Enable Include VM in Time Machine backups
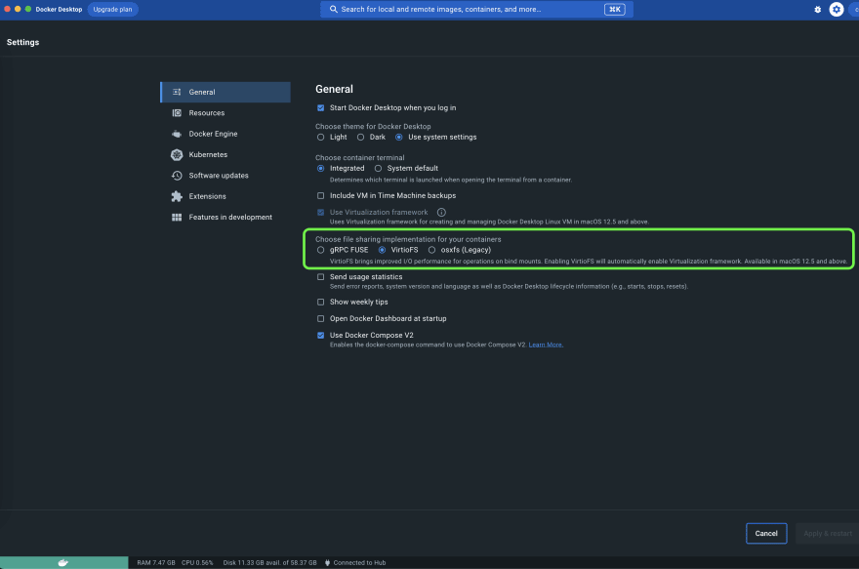This screenshot has width=859, height=569. pos(320,195)
